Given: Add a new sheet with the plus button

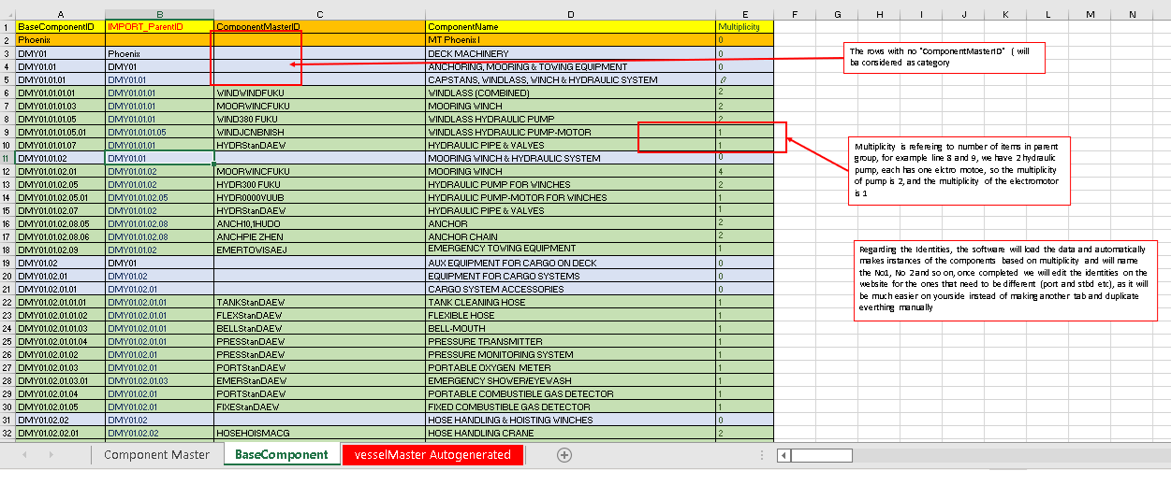Looking at the screenshot, I should [564, 455].
